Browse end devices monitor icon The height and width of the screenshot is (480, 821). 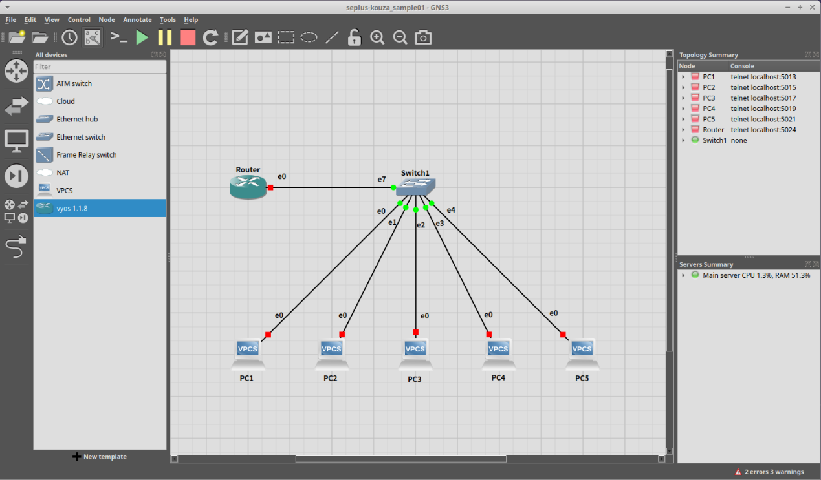[16, 141]
